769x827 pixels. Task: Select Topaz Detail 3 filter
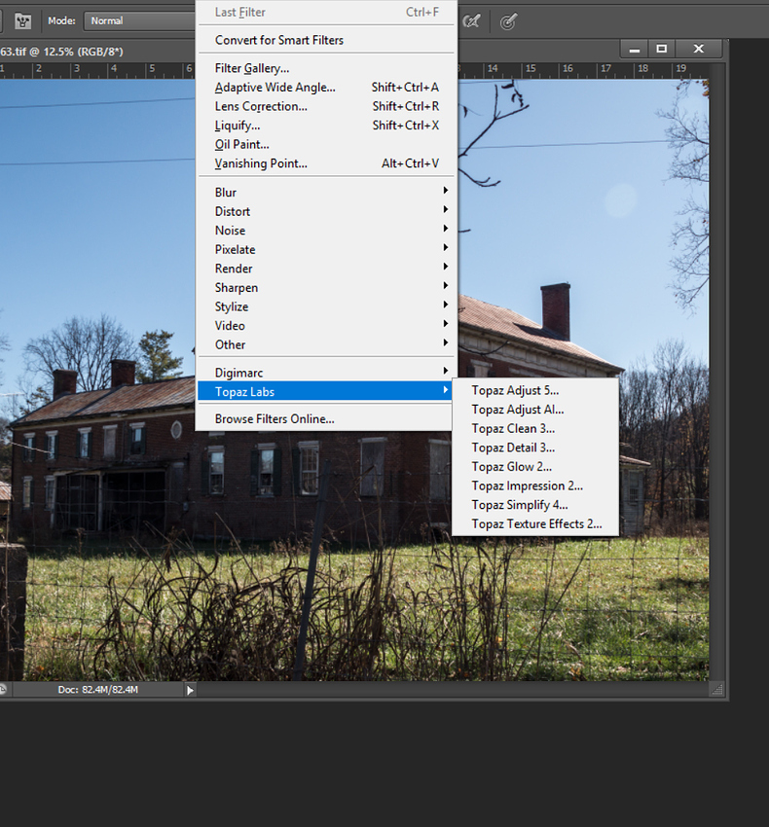click(x=513, y=448)
